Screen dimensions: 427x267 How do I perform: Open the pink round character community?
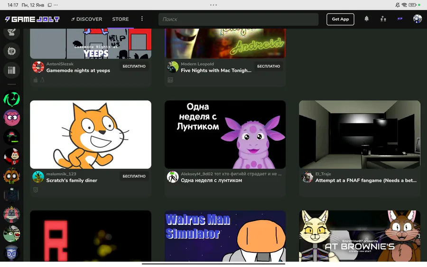tap(11, 118)
